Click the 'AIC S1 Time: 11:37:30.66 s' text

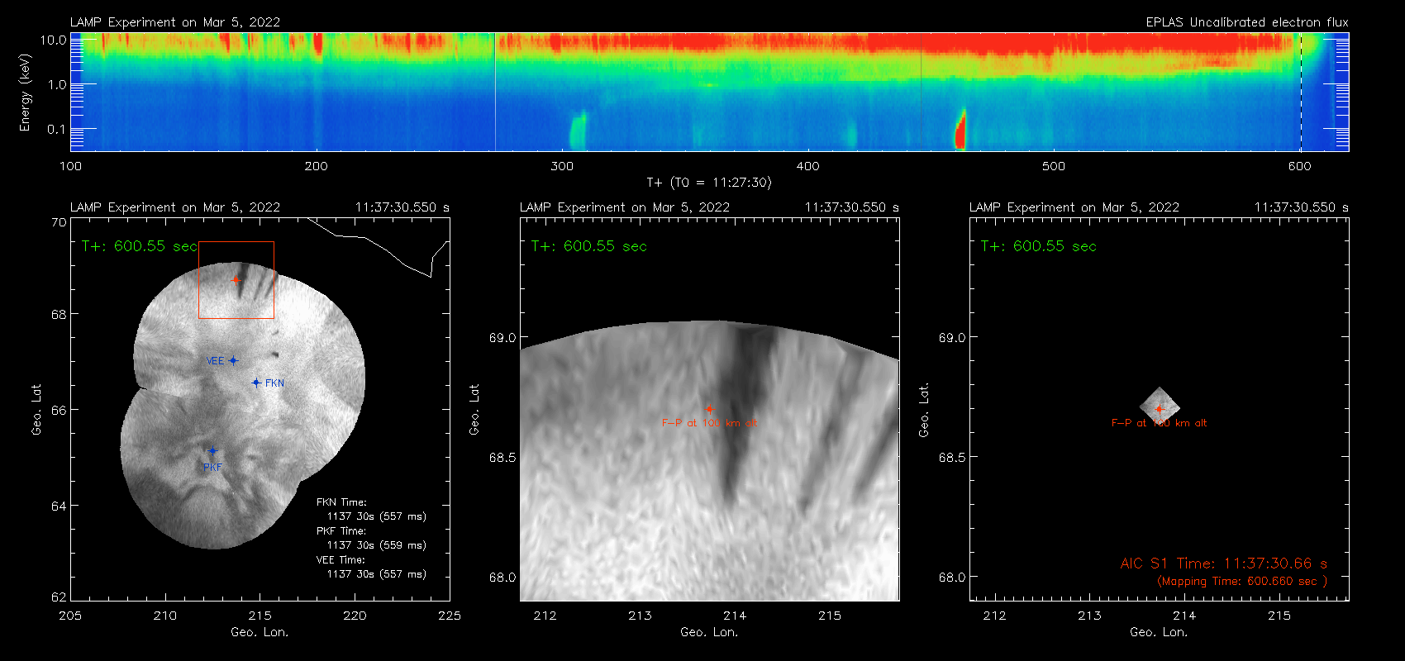(1224, 564)
